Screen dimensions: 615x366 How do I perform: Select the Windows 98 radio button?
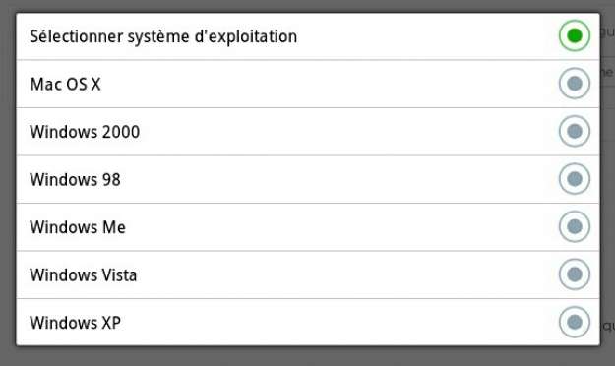click(575, 179)
